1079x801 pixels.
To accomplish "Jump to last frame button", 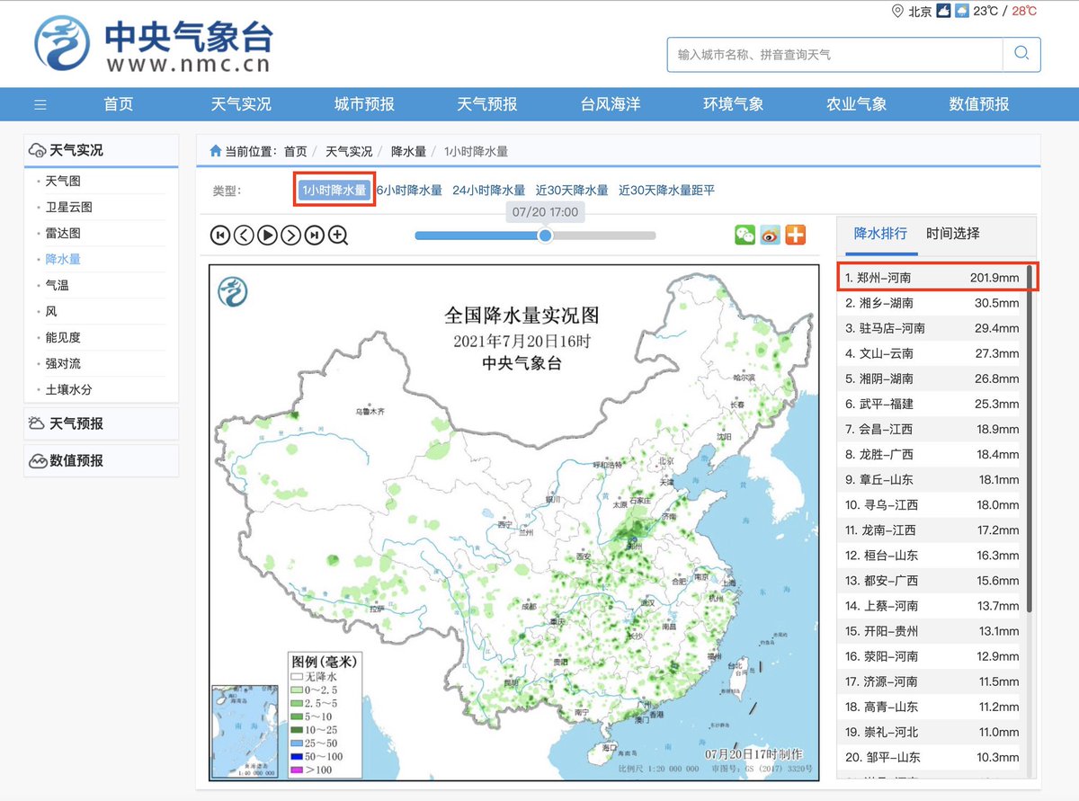I will click(314, 236).
